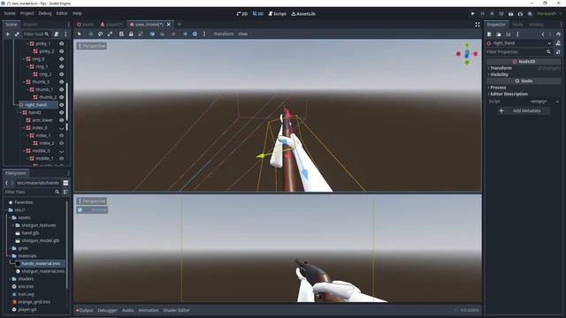Screen dimensions: 566x318
Task: Select the Select Mode arrow tool
Action: 80,34
